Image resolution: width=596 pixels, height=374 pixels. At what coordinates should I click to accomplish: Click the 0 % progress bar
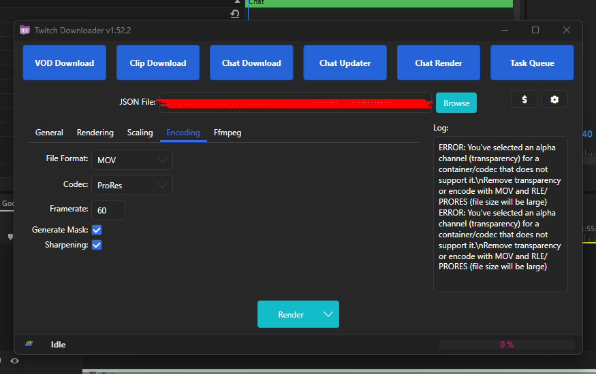pyautogui.click(x=507, y=344)
